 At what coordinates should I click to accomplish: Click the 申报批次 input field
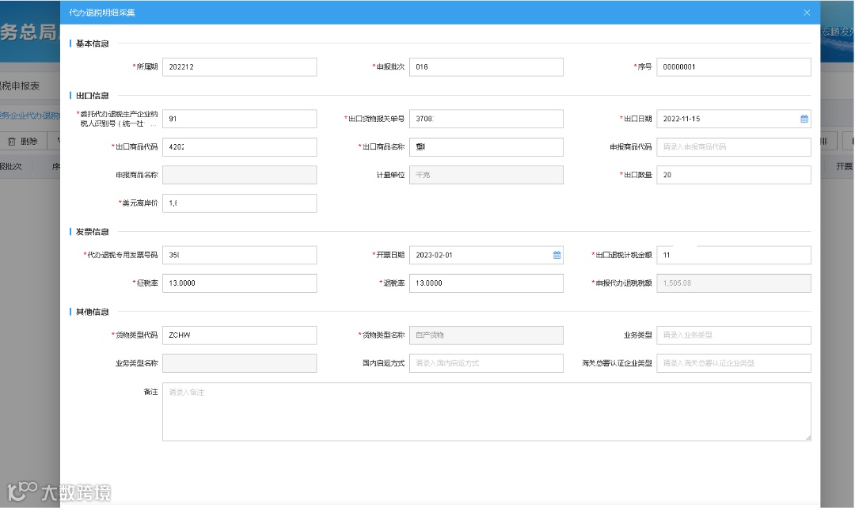486,67
